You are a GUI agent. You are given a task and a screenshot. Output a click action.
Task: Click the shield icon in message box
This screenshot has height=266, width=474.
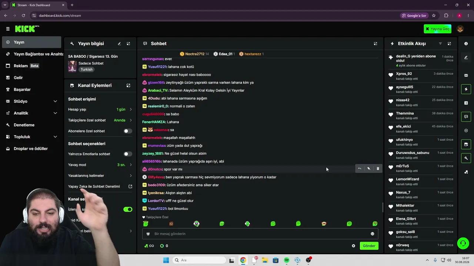point(148,233)
